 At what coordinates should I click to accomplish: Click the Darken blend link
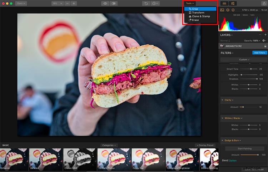point(233,161)
